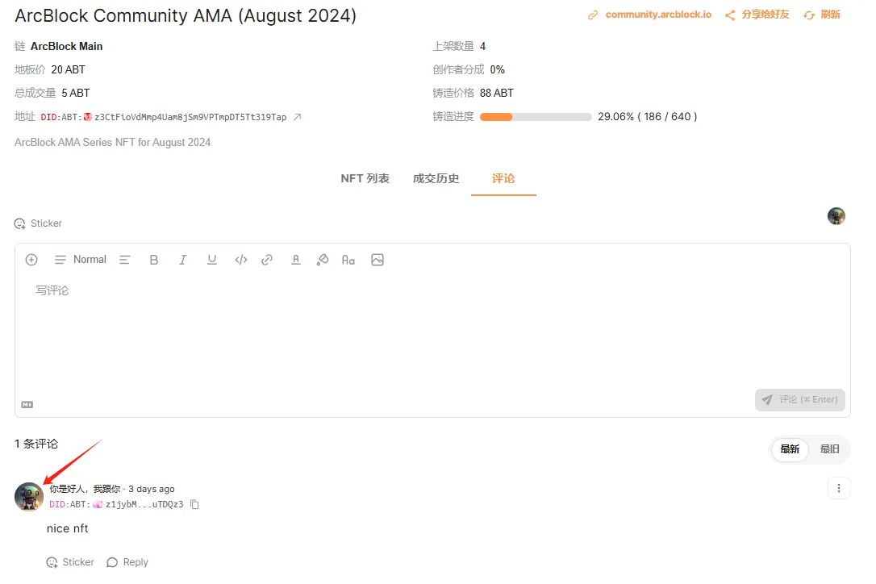876x584 pixels.
Task: Click the description ArcBlock AMA Series NFT
Action: point(112,143)
